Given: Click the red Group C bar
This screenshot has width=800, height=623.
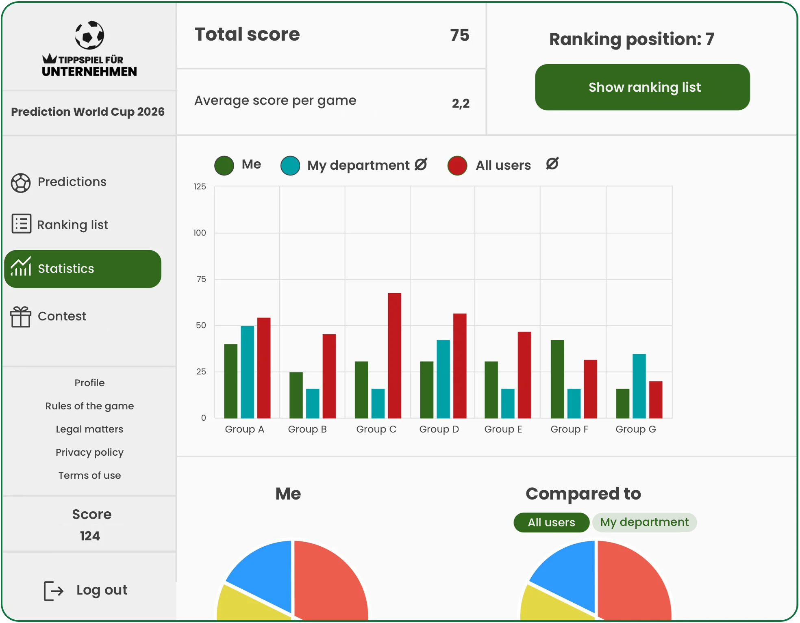Looking at the screenshot, I should pos(394,355).
